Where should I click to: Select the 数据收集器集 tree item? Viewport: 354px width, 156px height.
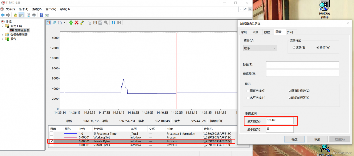tap(19, 34)
